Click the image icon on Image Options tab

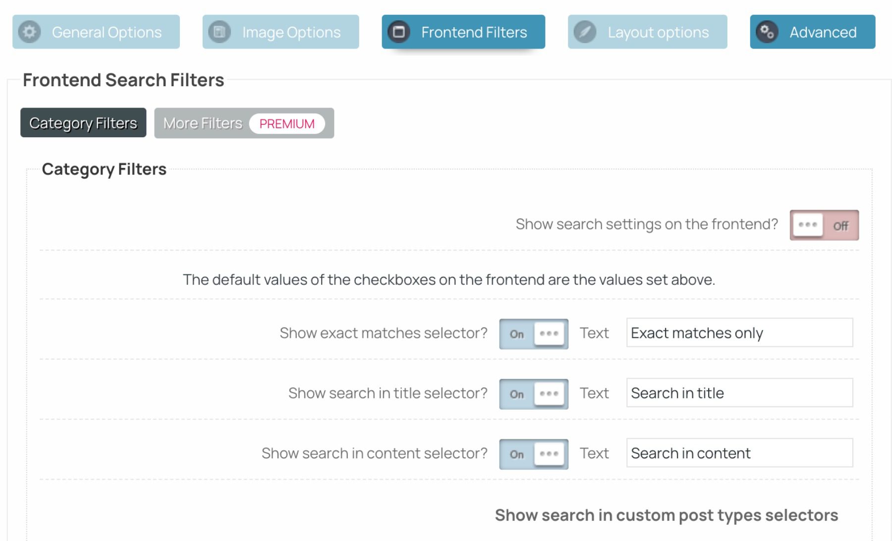click(x=220, y=32)
